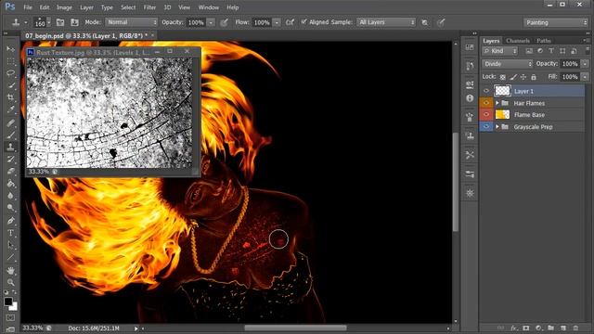
Task: Open the Sample dropdown showing All Layers
Action: point(386,22)
